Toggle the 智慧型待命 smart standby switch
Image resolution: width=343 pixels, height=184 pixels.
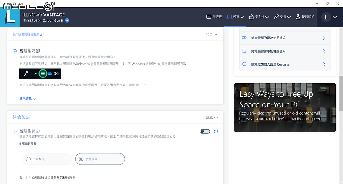(x=205, y=131)
